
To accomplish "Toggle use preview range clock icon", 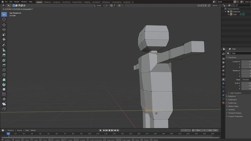I will (193, 130).
